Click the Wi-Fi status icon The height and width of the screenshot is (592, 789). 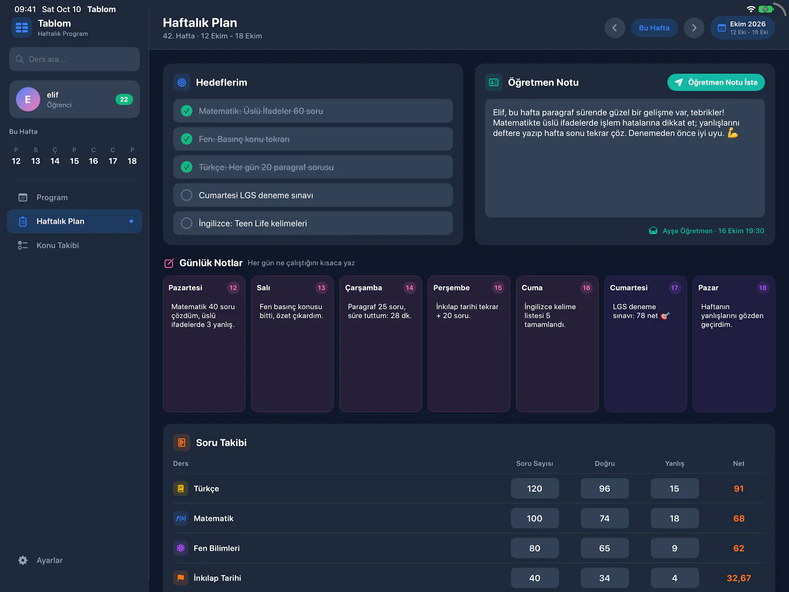click(x=751, y=9)
